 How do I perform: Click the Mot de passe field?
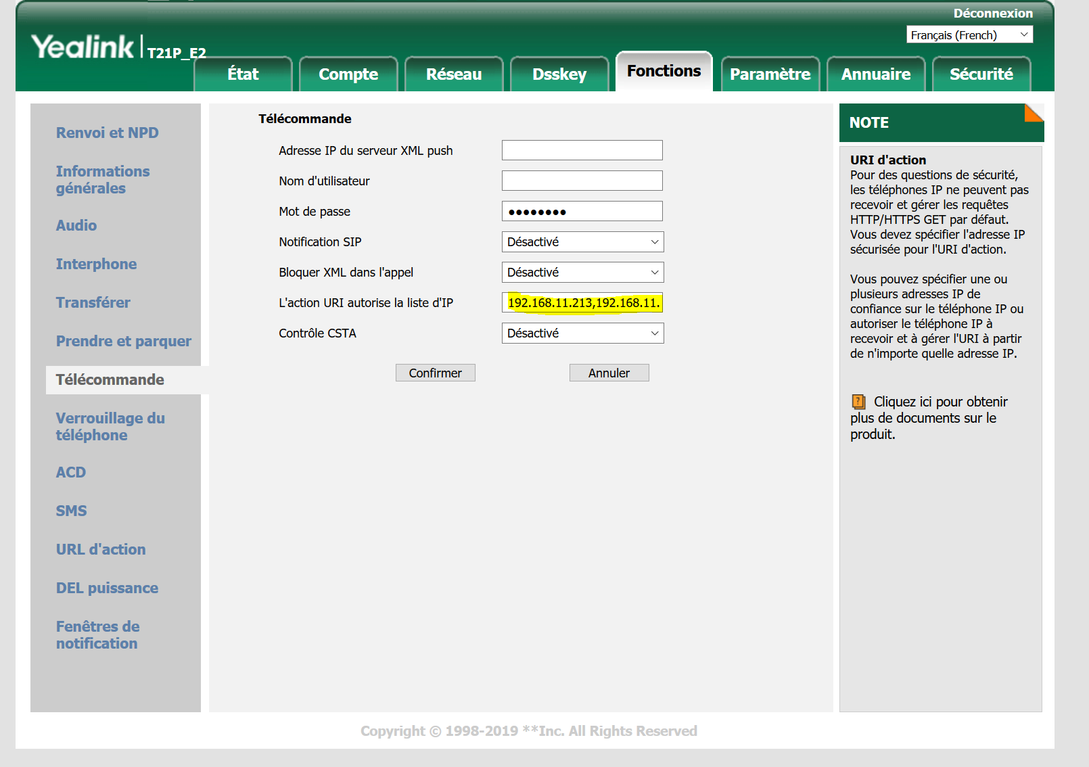point(582,212)
